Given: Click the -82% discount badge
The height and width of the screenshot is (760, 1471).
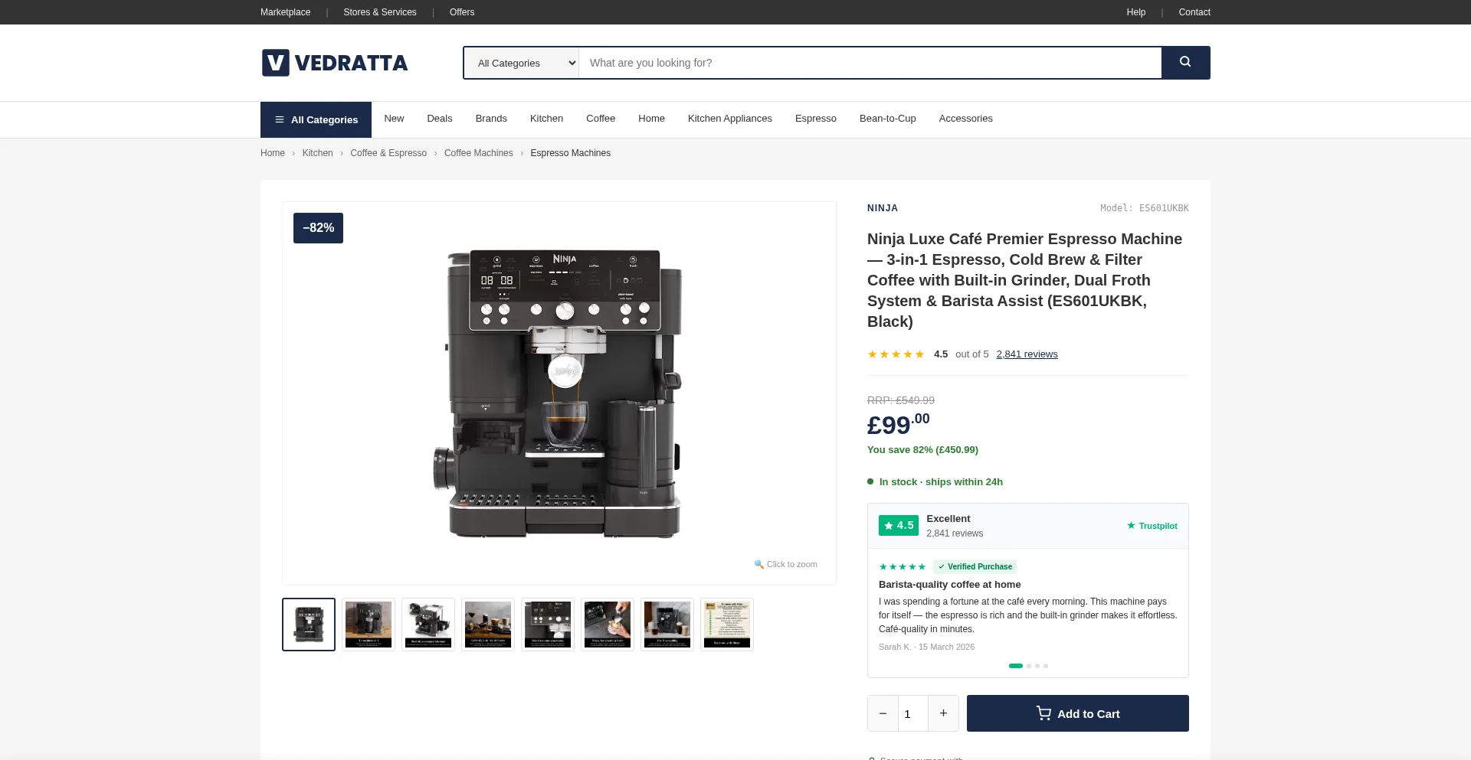Looking at the screenshot, I should coord(318,228).
